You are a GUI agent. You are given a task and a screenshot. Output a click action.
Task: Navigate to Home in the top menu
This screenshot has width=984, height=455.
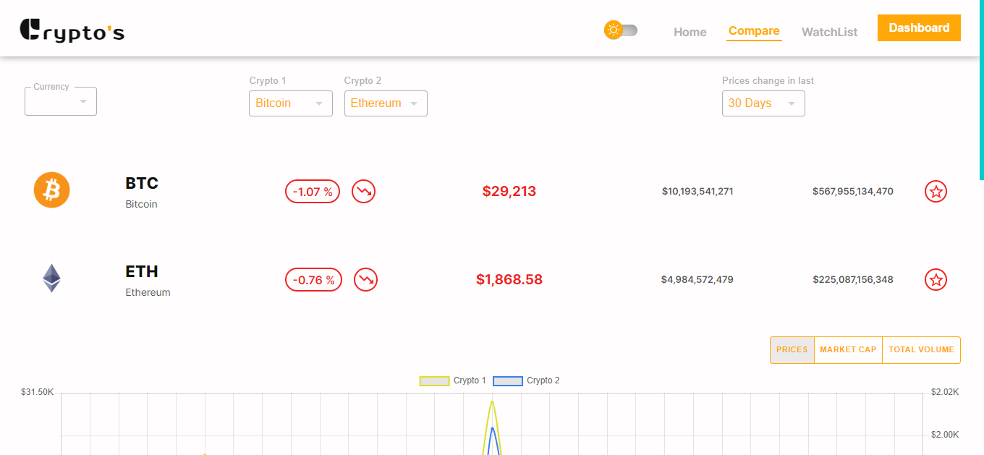tap(690, 31)
